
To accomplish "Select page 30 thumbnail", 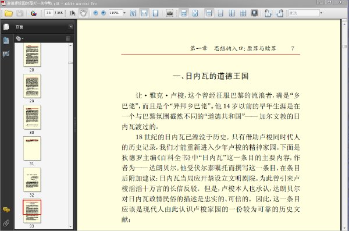I will click(32, 117).
